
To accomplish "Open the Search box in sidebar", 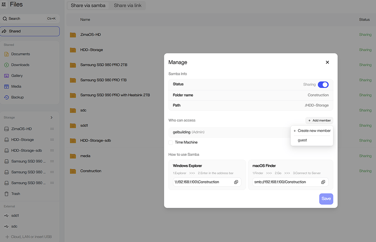I will [30, 18].
